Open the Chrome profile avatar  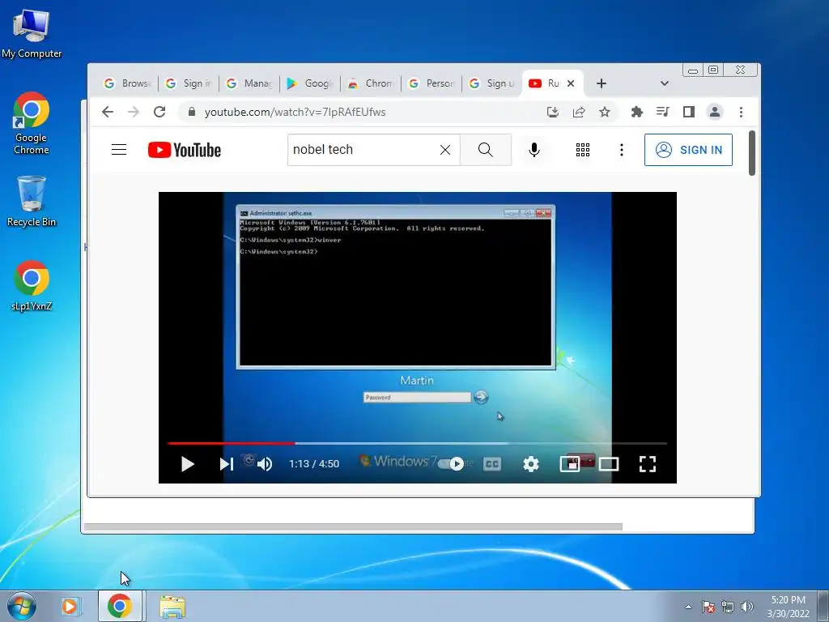714,112
